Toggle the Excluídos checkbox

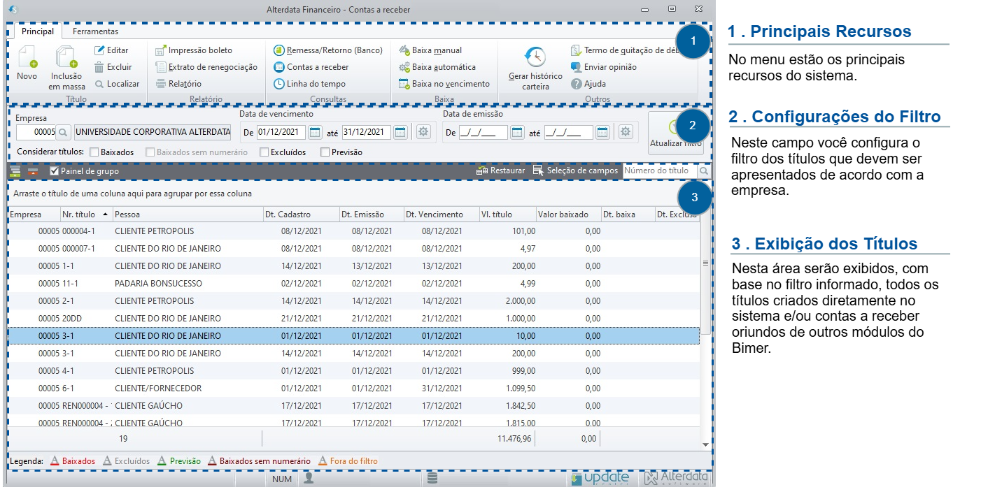264,152
